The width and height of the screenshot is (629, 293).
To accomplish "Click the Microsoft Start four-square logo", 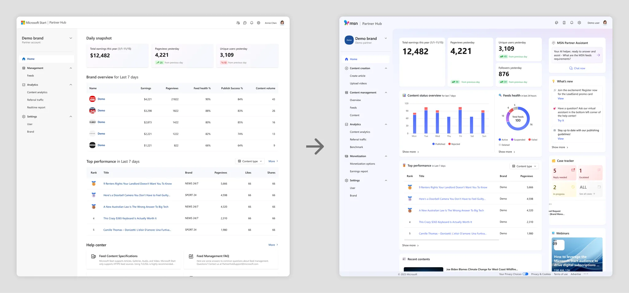I will [23, 23].
